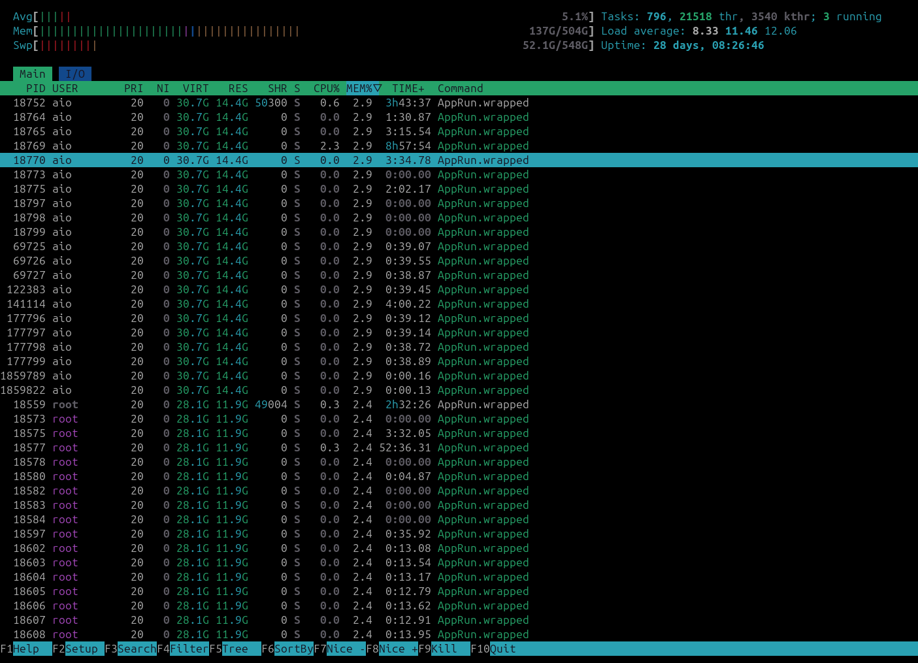Click TIME+ value 52:36.31
The width and height of the screenshot is (918, 663).
pos(405,447)
